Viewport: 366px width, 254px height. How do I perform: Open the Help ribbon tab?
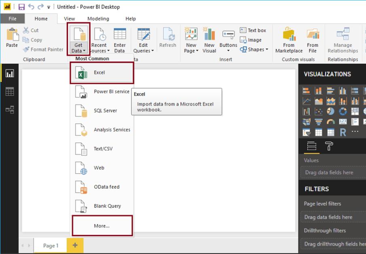(131, 19)
